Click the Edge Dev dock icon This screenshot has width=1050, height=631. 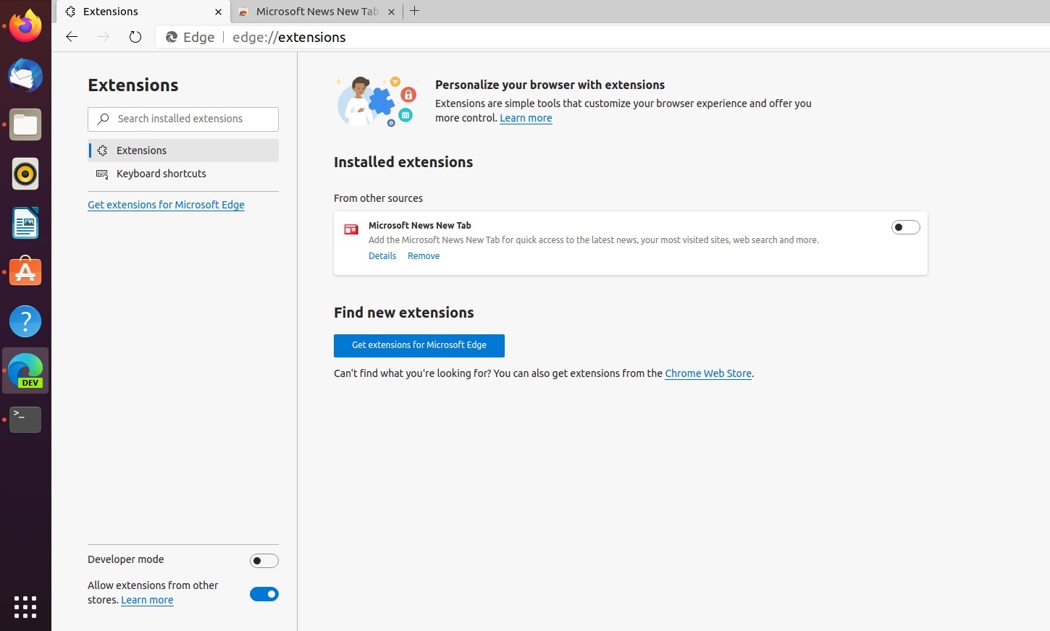pos(25,370)
